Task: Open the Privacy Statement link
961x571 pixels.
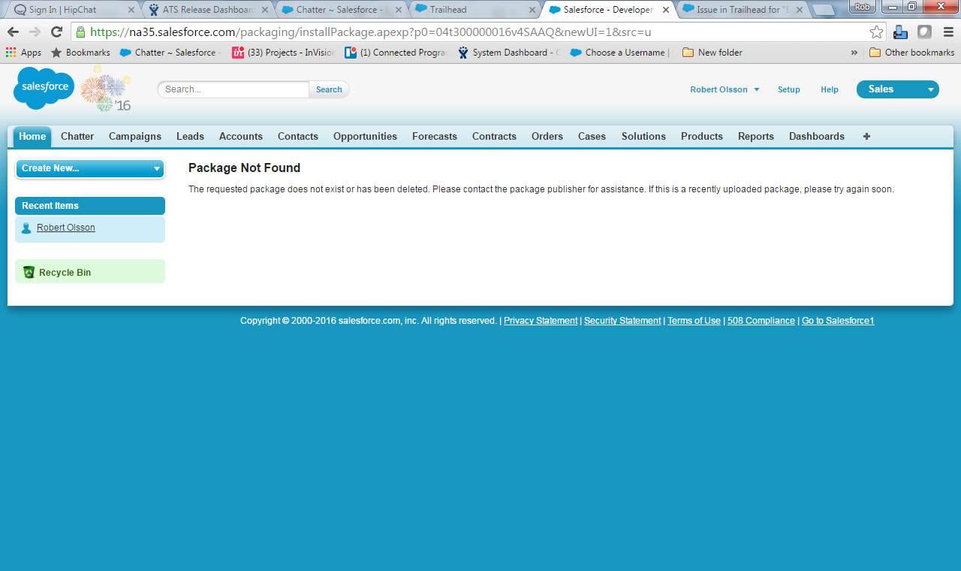Action: tap(541, 321)
